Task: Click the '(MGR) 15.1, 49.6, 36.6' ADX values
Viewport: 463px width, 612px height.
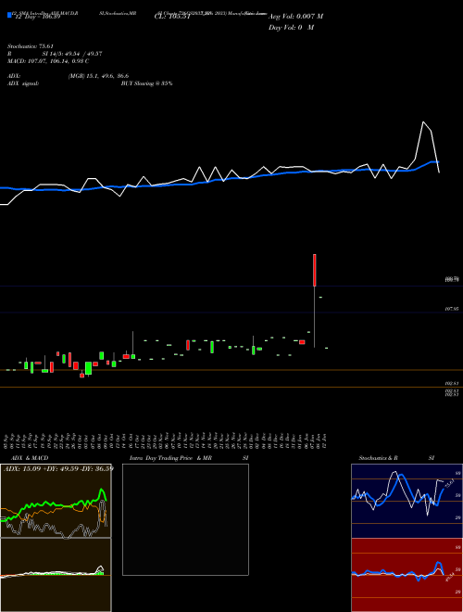Action: tap(98, 76)
